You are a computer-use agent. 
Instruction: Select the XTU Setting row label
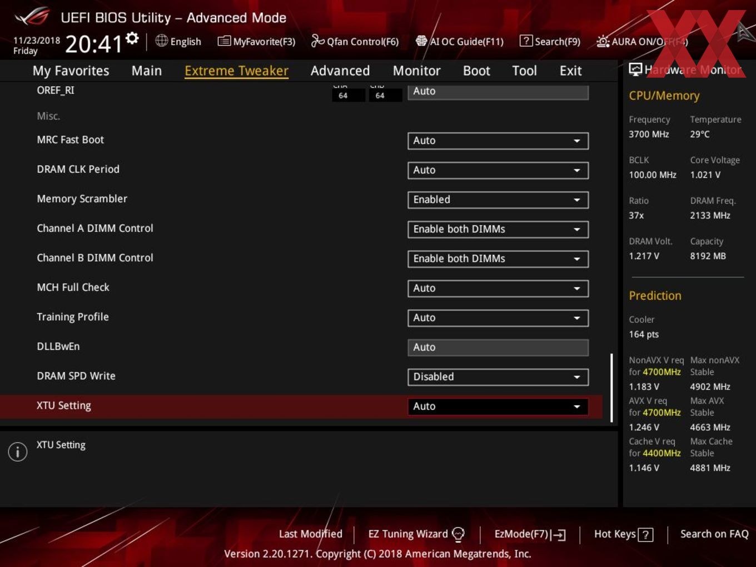tap(64, 406)
